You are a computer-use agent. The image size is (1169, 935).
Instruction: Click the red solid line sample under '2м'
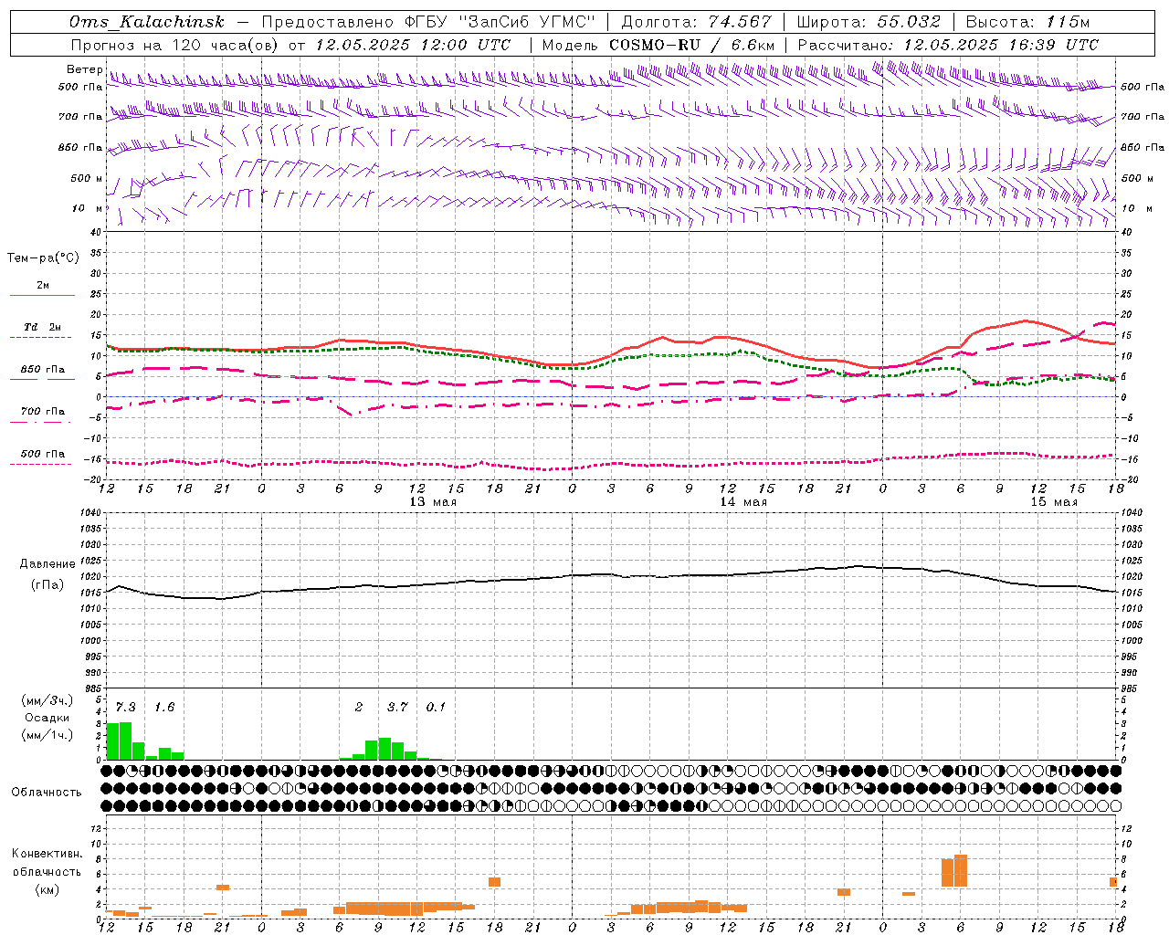tap(42, 296)
